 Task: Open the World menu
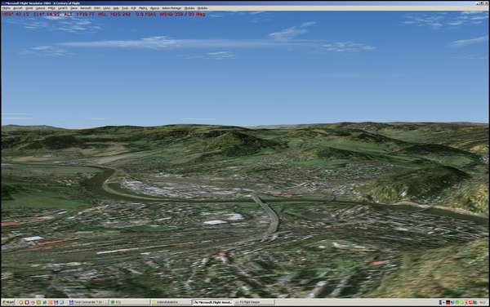pos(29,8)
